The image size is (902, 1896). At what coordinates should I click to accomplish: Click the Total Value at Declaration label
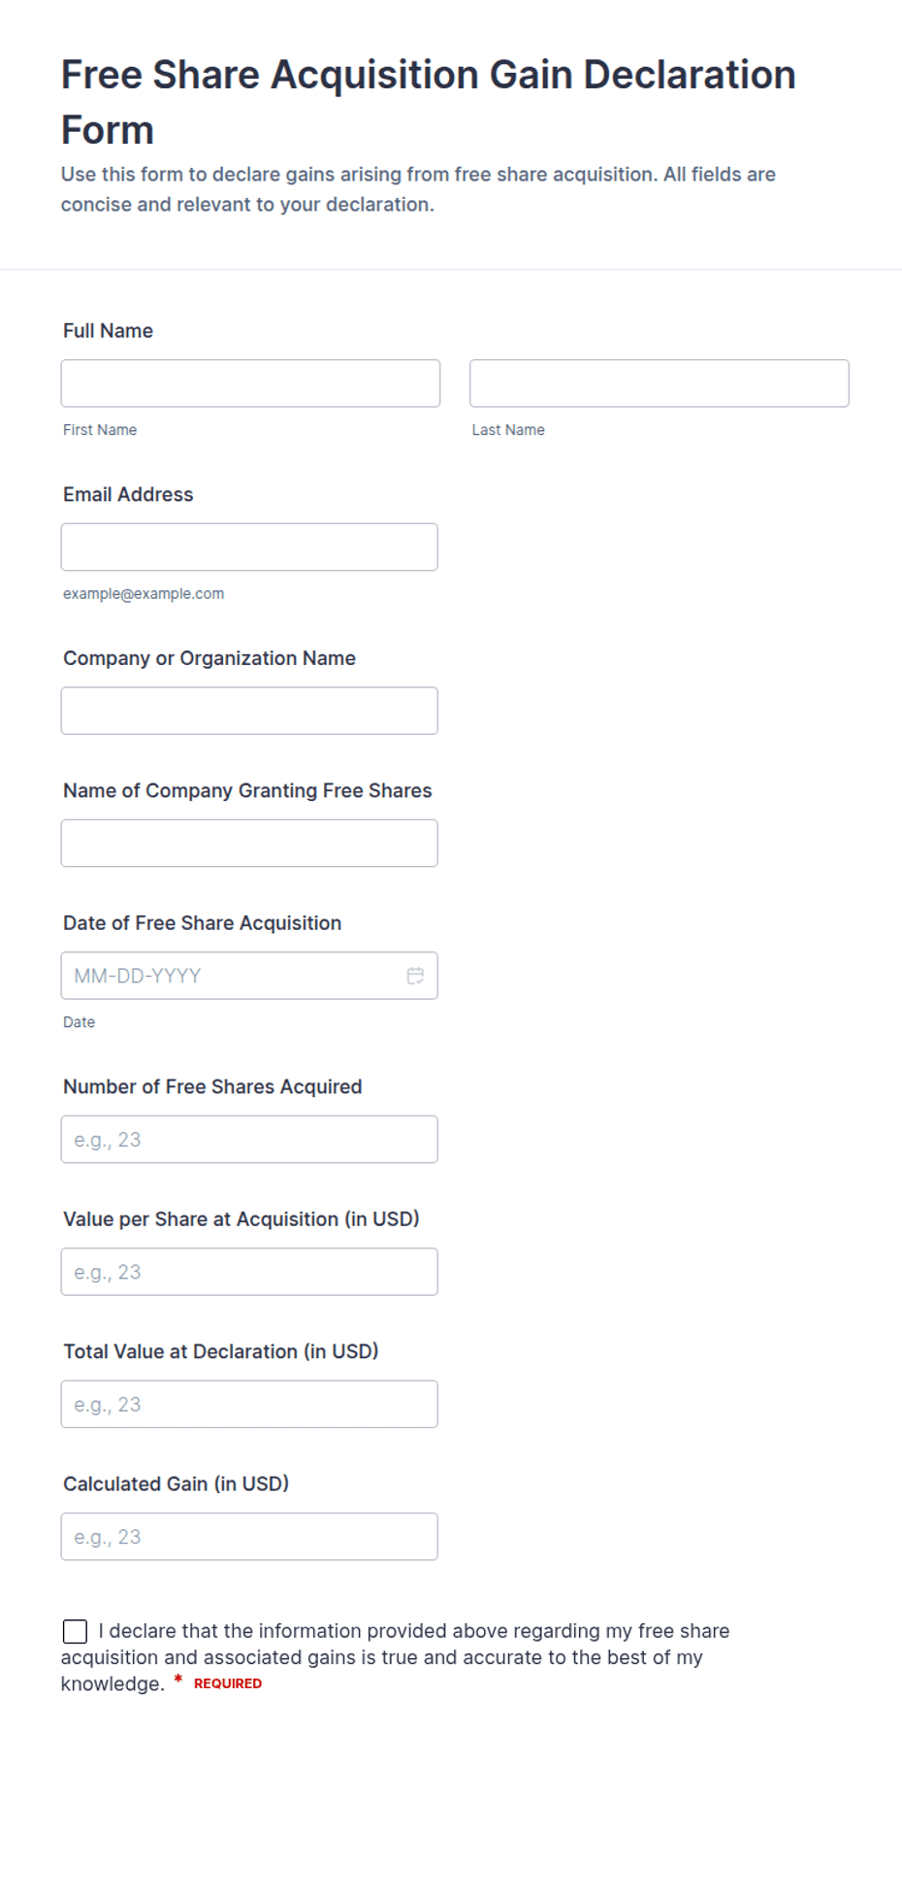[220, 1351]
